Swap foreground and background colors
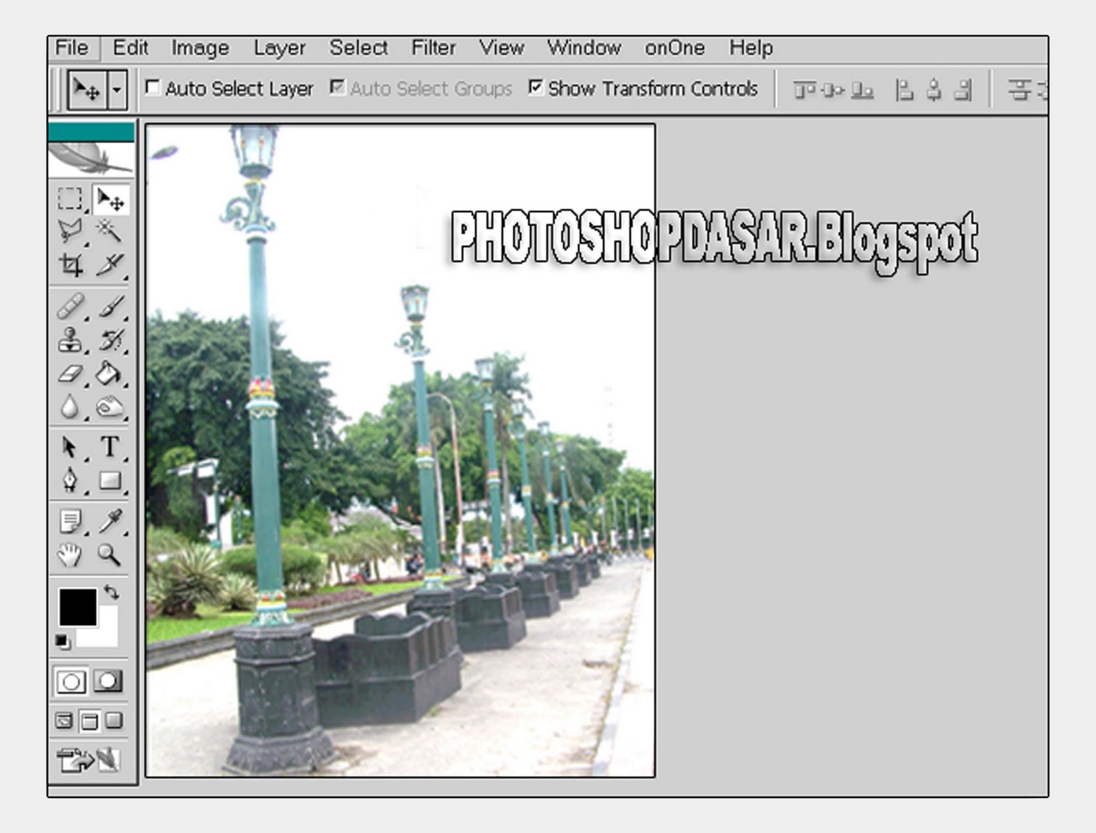Image resolution: width=1096 pixels, height=833 pixels. [112, 591]
